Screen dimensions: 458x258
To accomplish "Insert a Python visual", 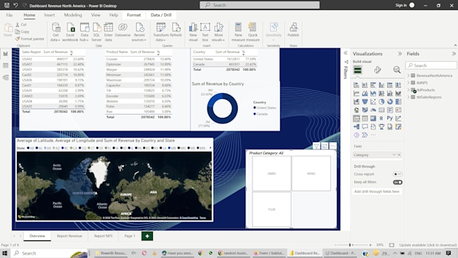I will tap(390, 119).
